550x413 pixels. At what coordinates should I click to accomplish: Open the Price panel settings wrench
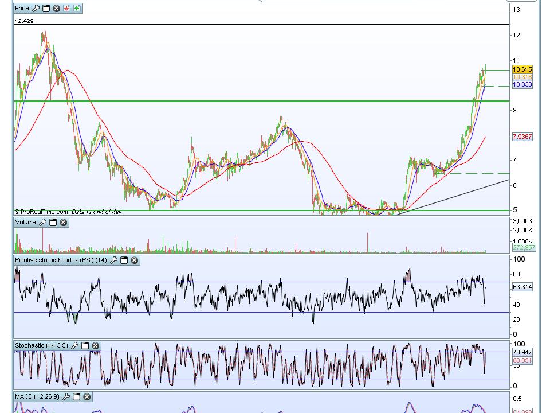point(36,8)
